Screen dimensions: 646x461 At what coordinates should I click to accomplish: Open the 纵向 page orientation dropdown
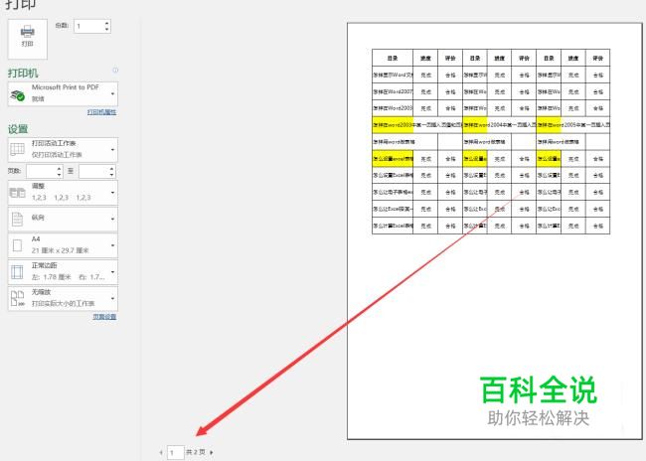[x=63, y=219]
